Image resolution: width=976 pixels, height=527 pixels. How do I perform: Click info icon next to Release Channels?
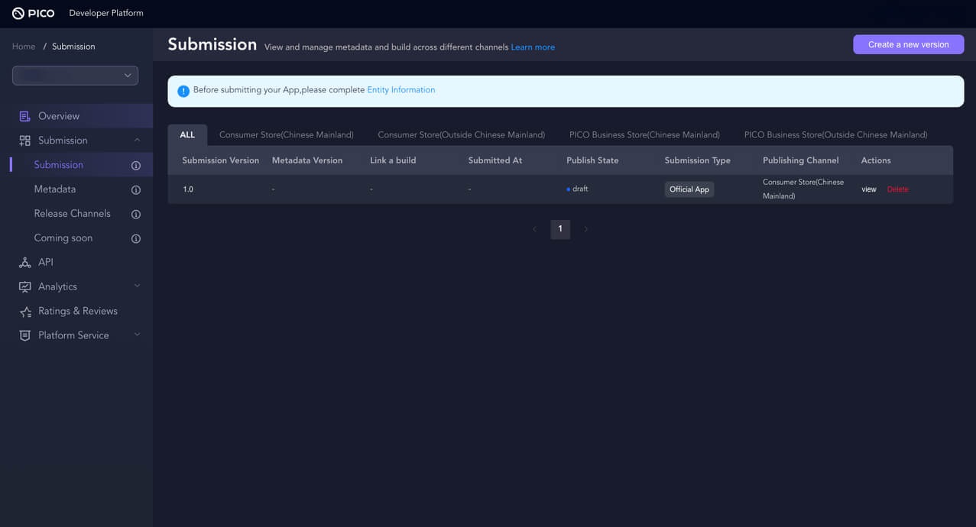(136, 215)
